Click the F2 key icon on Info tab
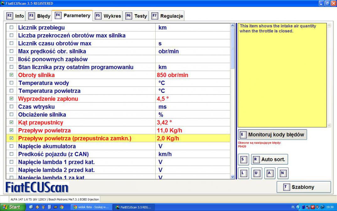The height and width of the screenshot is (211, 337). click(9, 16)
